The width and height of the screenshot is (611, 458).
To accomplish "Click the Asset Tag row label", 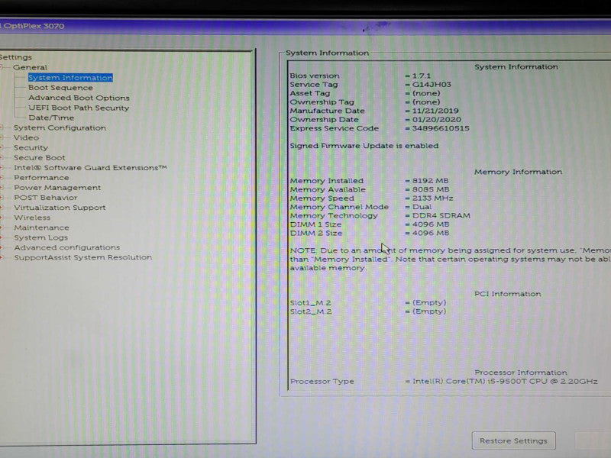I will click(310, 93).
